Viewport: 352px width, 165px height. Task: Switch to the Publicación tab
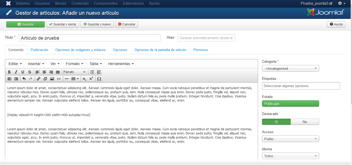coord(39,50)
